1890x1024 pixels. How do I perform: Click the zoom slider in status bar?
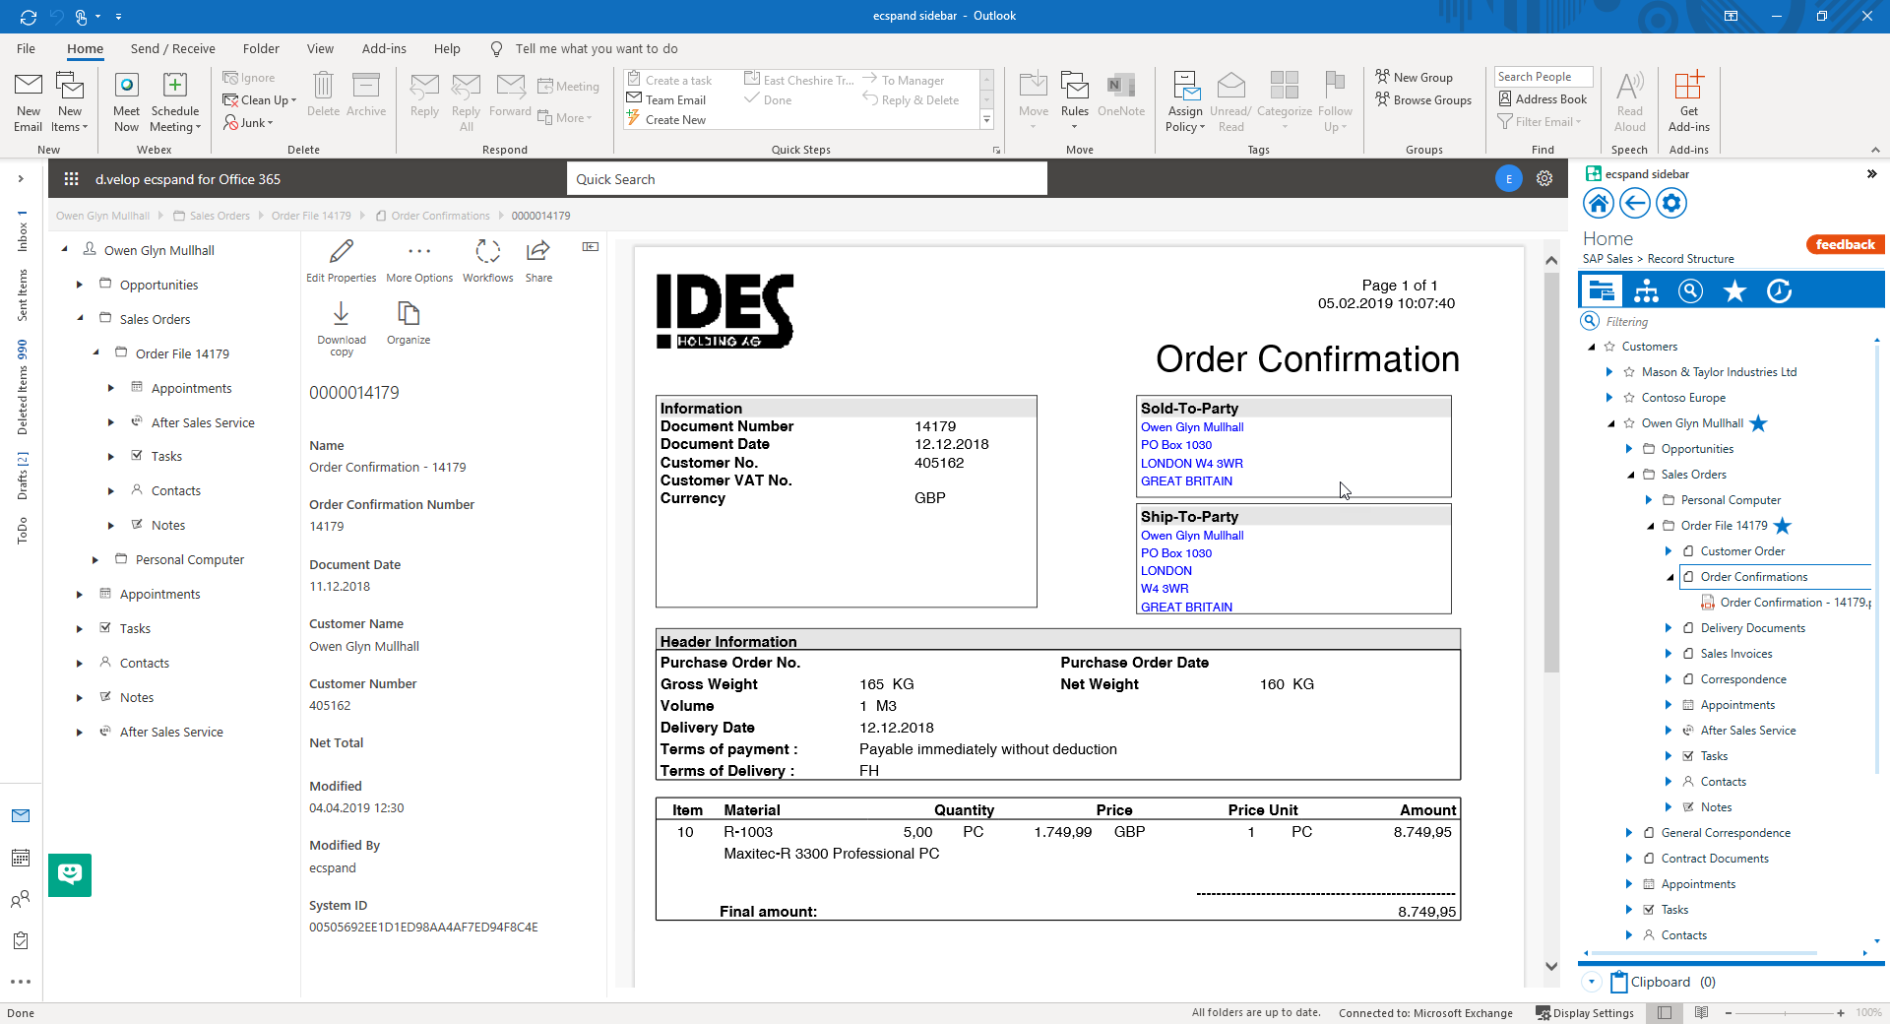tap(1783, 1013)
